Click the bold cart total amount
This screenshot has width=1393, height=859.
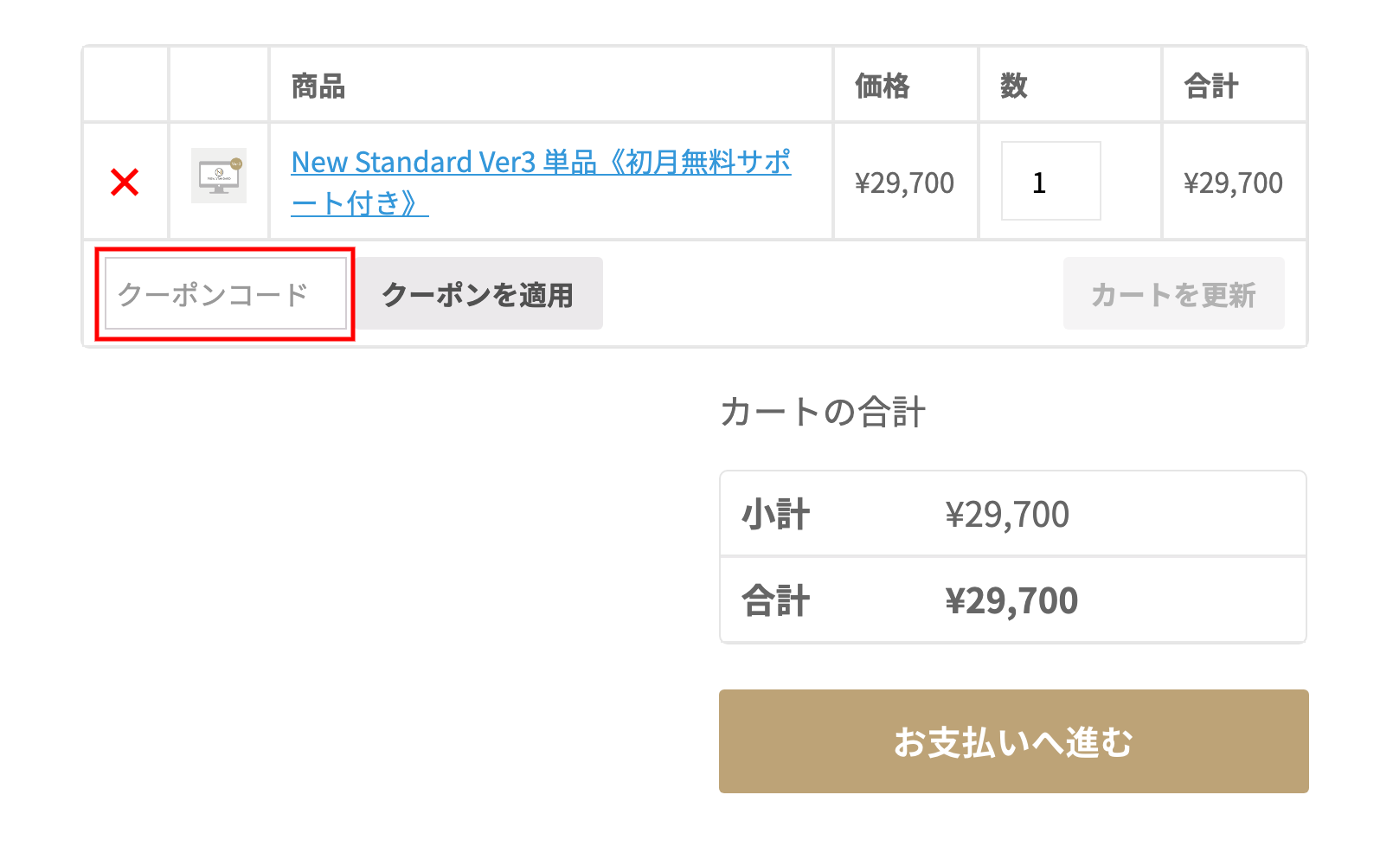(1011, 600)
